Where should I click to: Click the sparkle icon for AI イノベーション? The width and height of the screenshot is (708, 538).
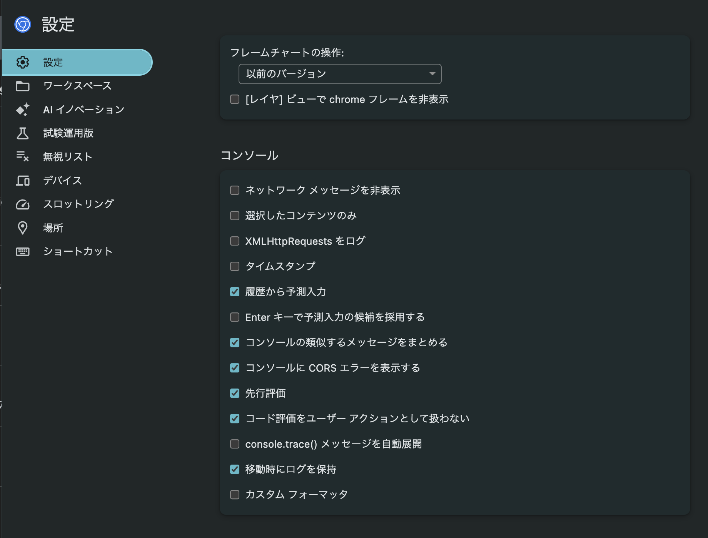23,110
